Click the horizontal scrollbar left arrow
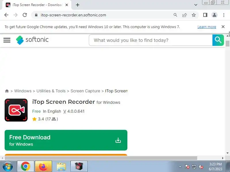230x172 pixels. point(2,158)
